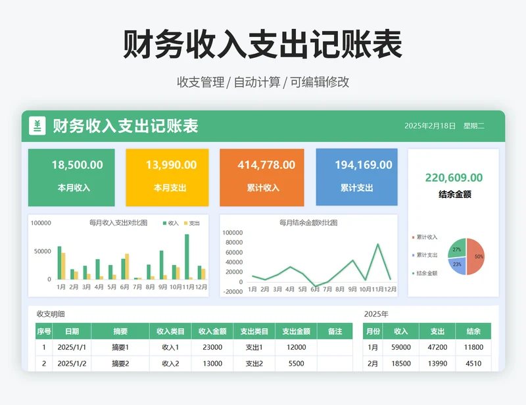Click the 结余金额 pie legend entry
Image resolution: width=526 pixels, height=405 pixels.
(x=425, y=273)
